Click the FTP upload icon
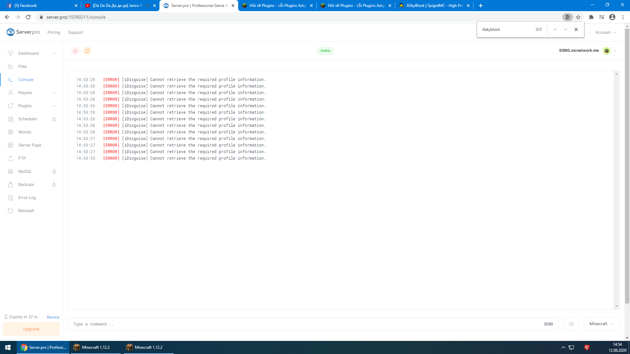The width and height of the screenshot is (630, 354). coord(10,158)
